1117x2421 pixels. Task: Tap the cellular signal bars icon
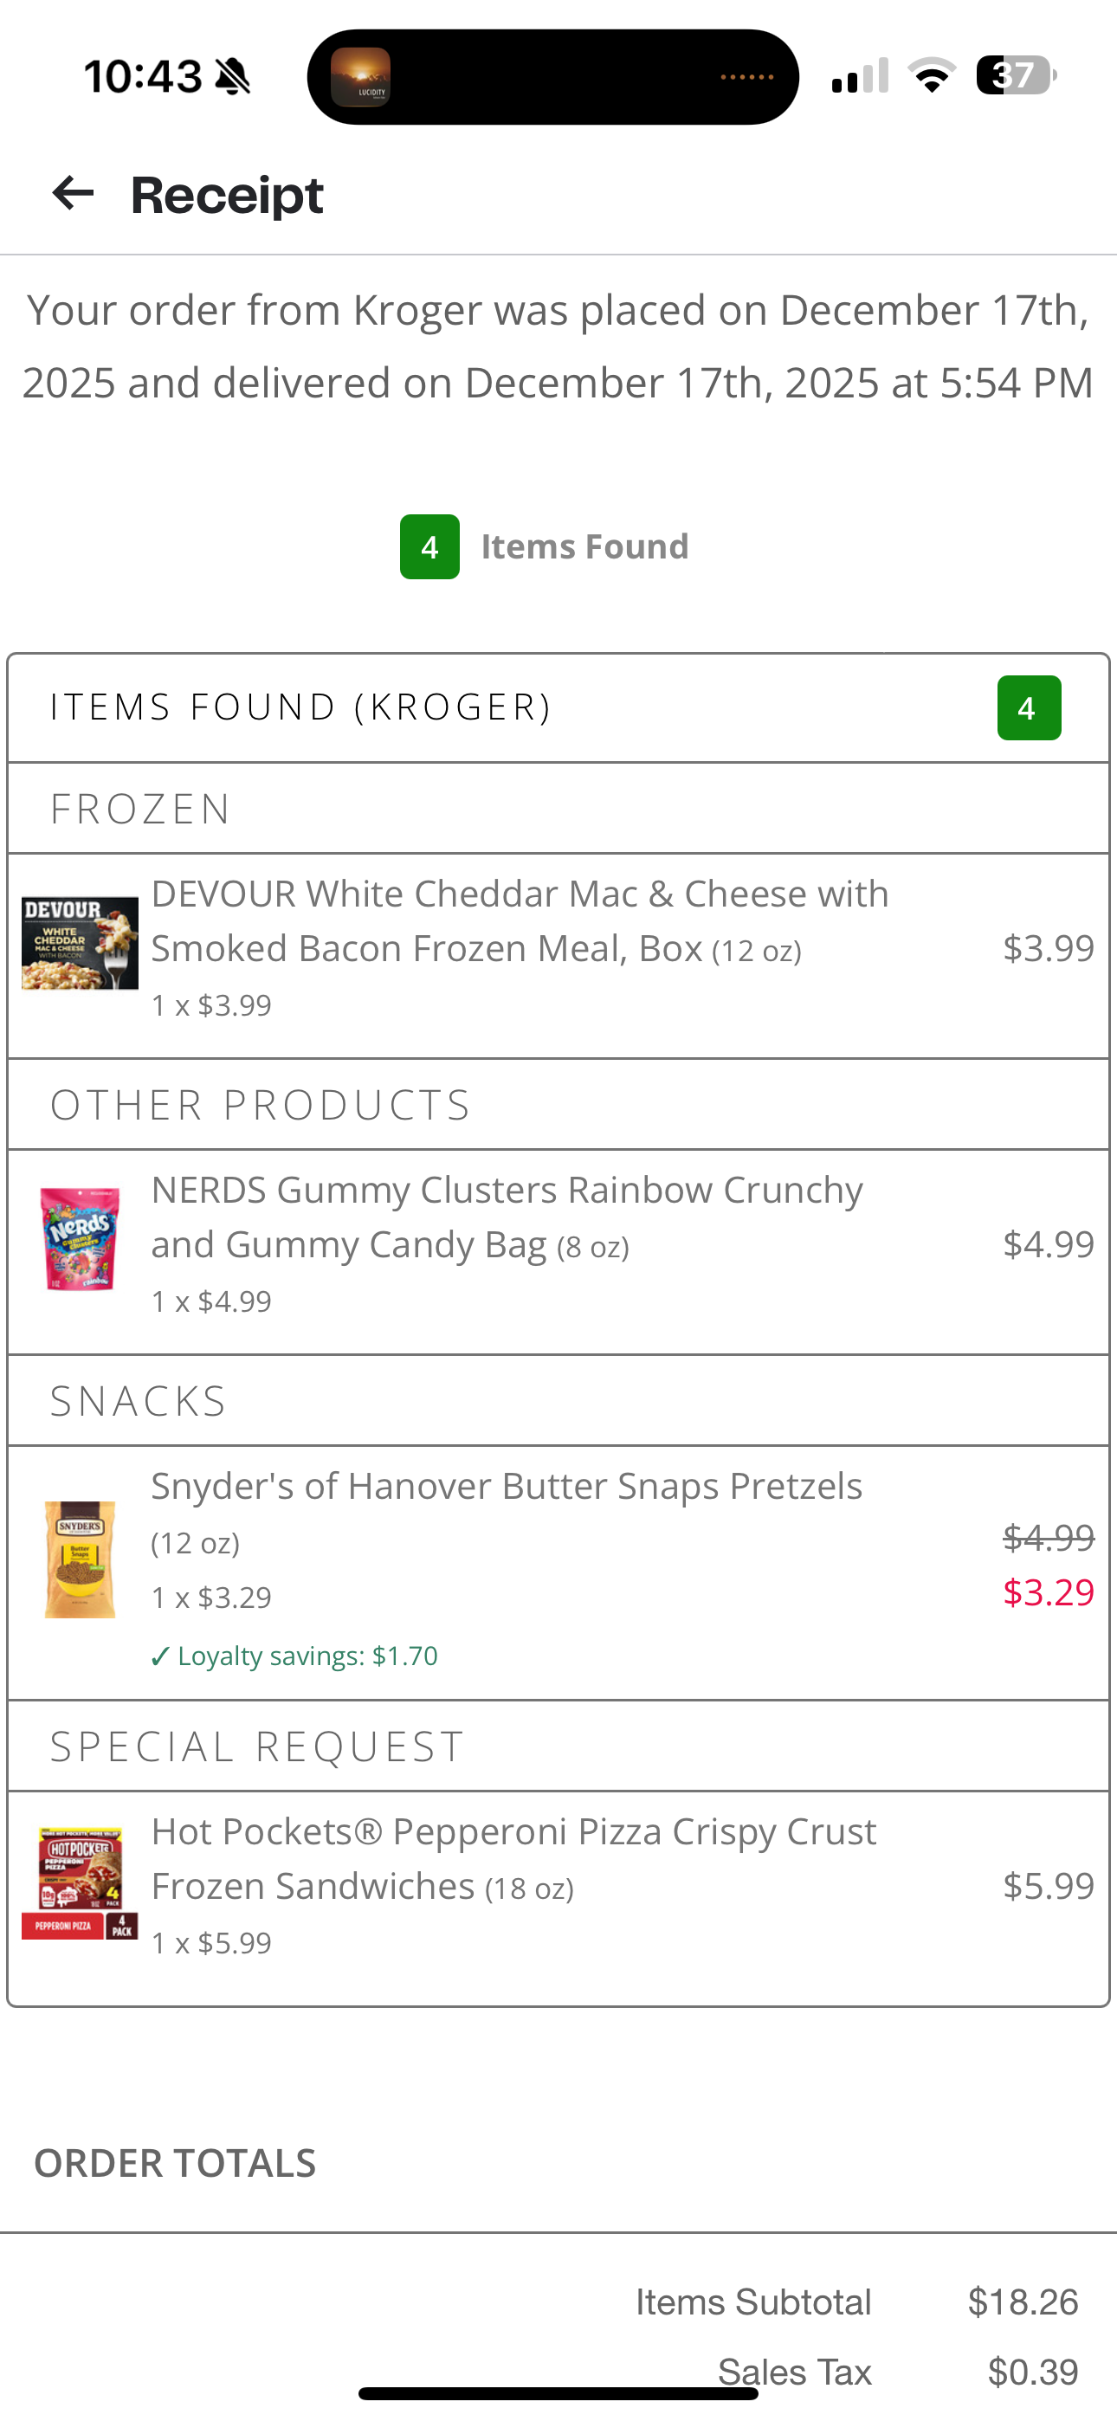(859, 76)
